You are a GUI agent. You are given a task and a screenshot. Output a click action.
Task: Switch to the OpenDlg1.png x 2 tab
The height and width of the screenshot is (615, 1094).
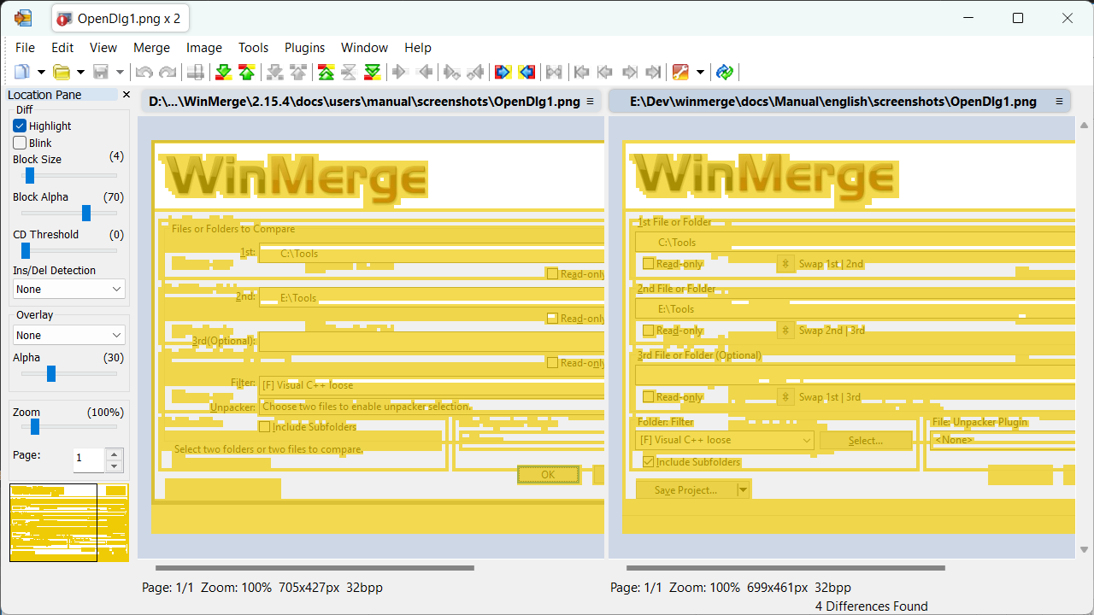tap(120, 18)
